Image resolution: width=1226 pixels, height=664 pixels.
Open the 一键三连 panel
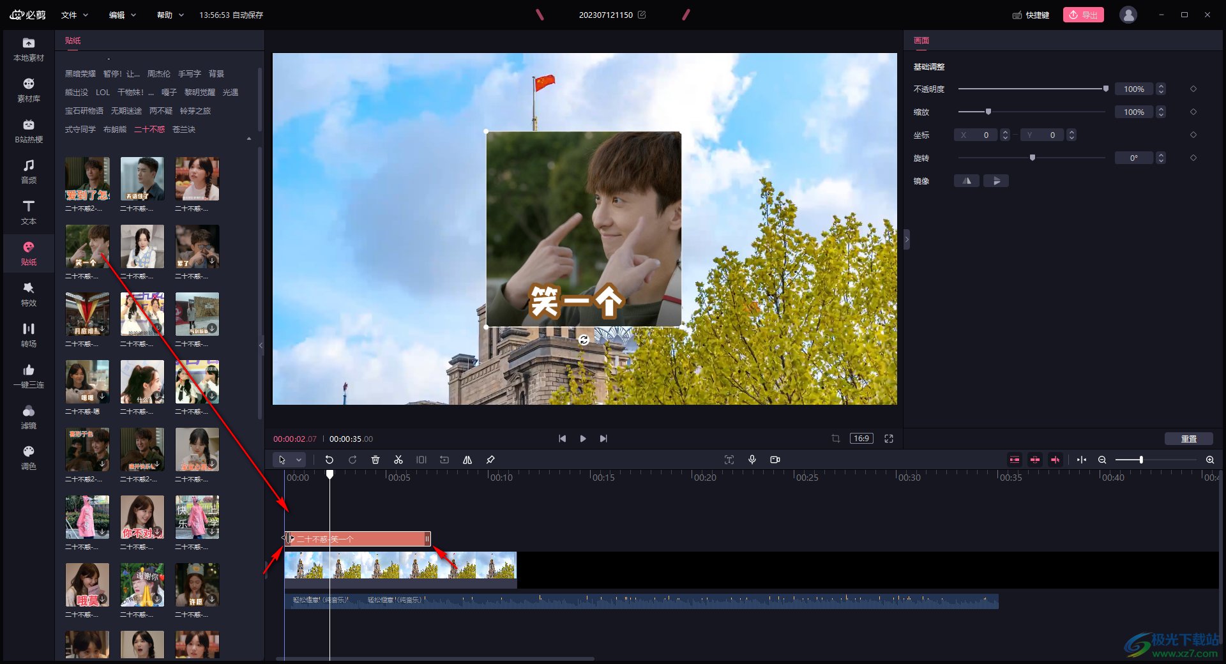pos(29,377)
